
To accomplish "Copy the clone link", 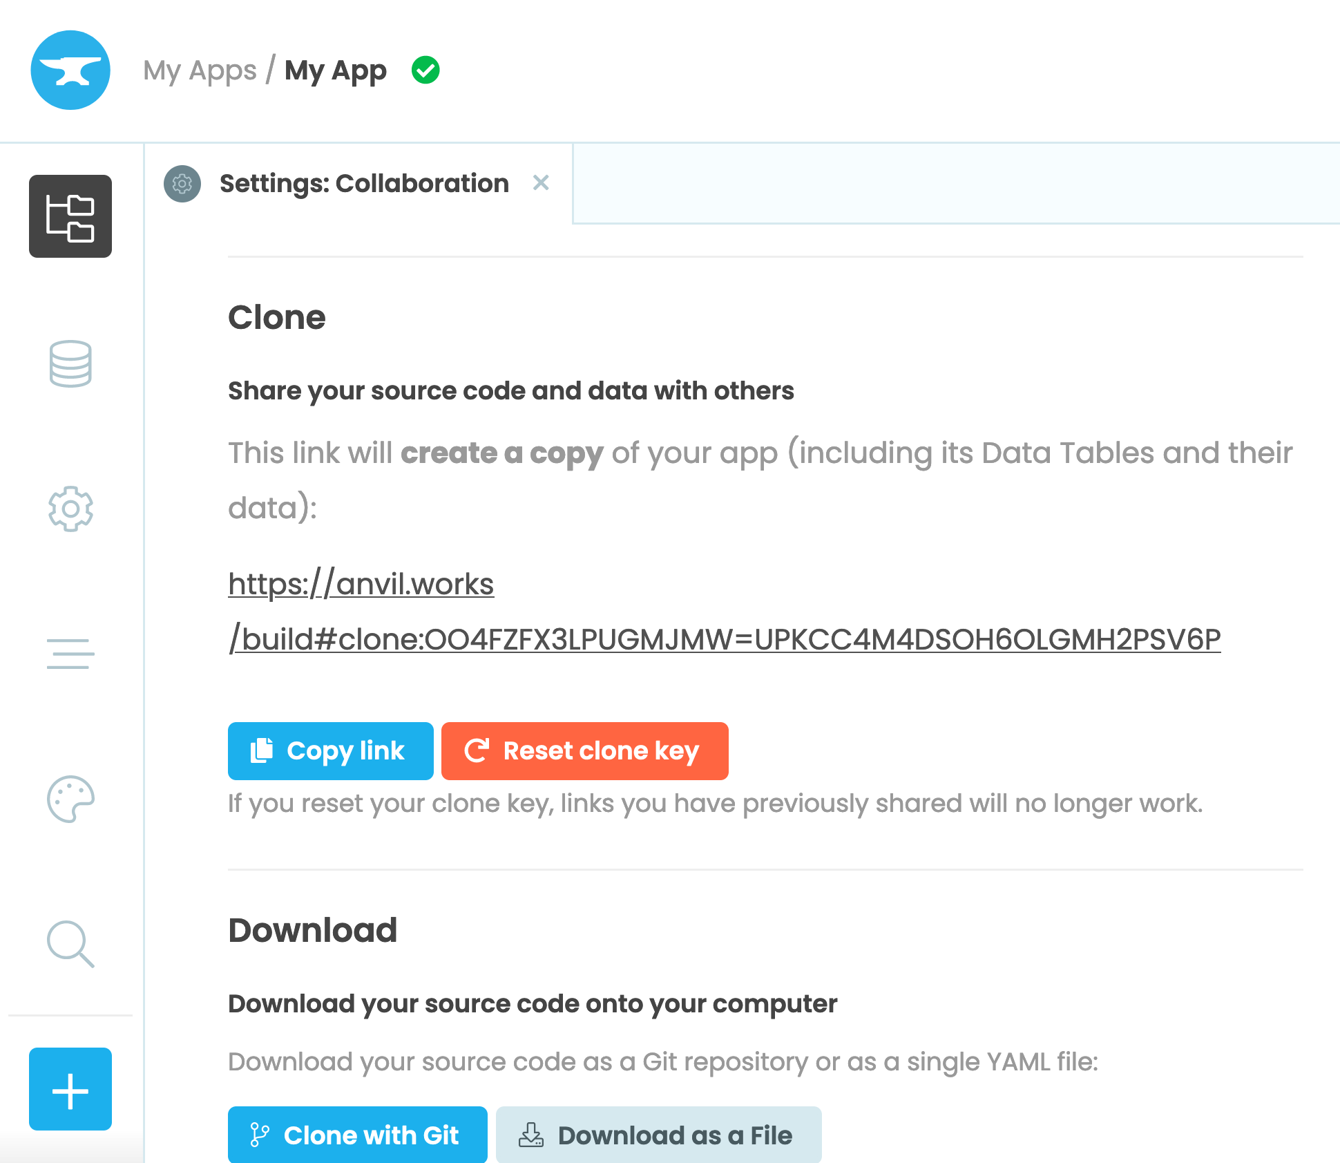I will click(330, 750).
